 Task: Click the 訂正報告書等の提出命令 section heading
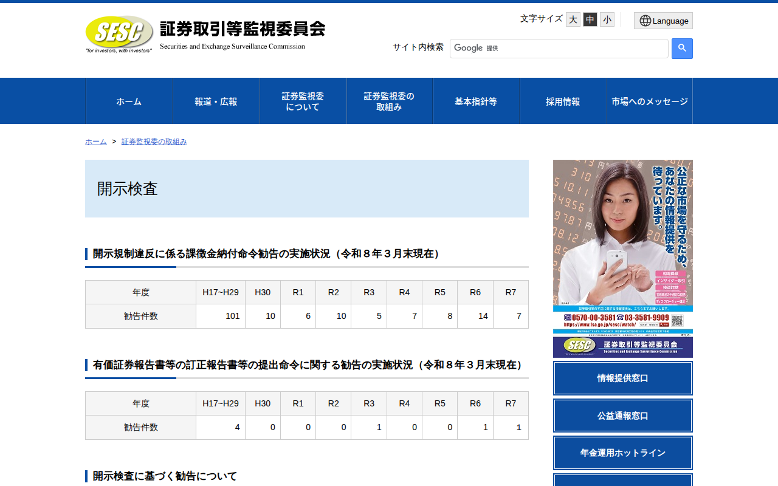click(308, 364)
